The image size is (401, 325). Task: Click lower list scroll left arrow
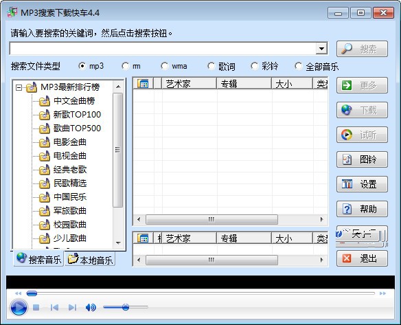(139, 260)
